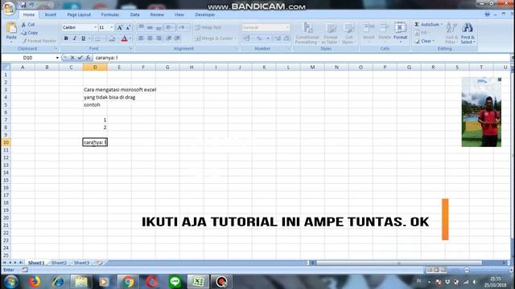Click the formula bar Enter checkmark
Screen dimensions: 515x289
pos(80,58)
